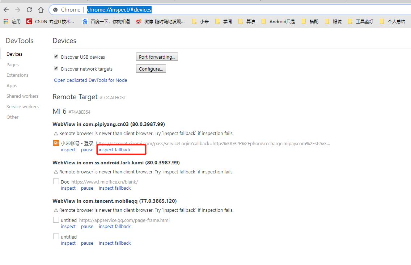Click the blank favicon beside appservice.qq.com page
Image resolution: width=411 pixels, height=265 pixels.
click(x=56, y=220)
